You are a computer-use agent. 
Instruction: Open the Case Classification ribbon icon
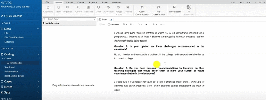pyautogui.click(x=142, y=10)
